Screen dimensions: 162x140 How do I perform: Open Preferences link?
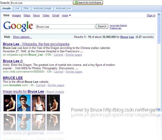pos(115,28)
